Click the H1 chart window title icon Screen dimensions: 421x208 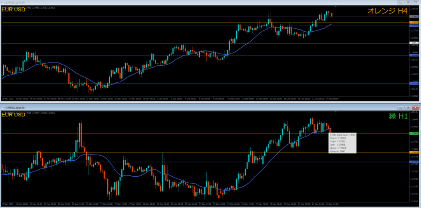(x=3, y=107)
